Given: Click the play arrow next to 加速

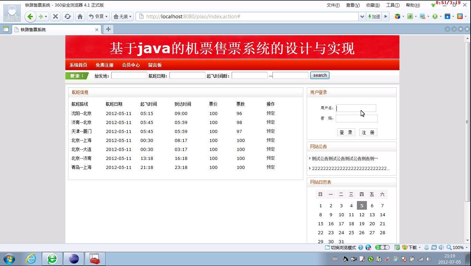Looking at the screenshot, I should (x=386, y=17).
